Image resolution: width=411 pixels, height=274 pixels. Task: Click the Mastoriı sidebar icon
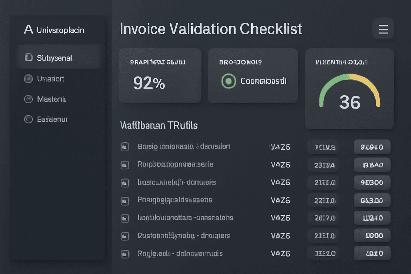(28, 99)
